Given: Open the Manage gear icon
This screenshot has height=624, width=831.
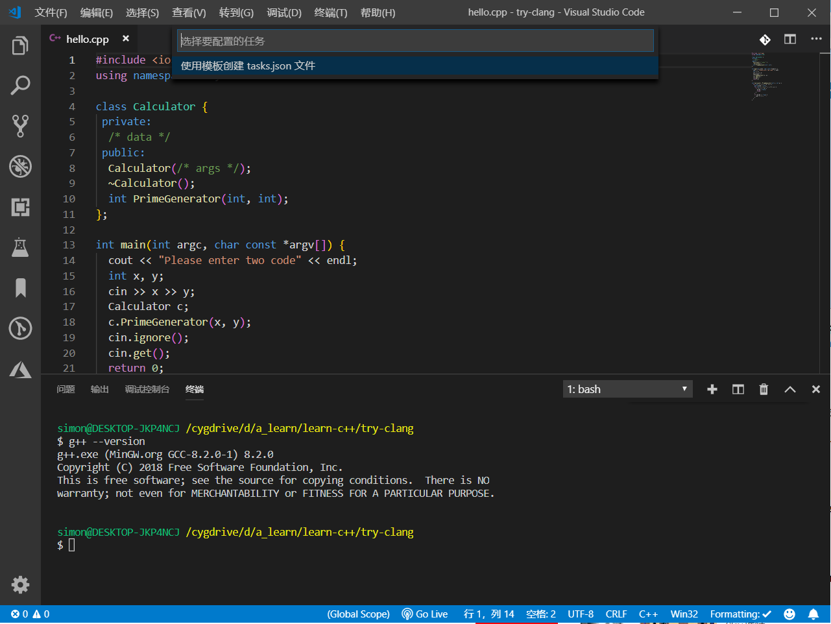Looking at the screenshot, I should pos(20,584).
